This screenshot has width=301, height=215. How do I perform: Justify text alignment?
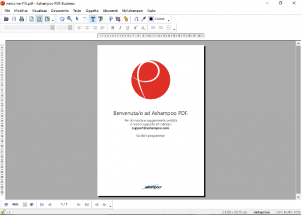click(102, 28)
